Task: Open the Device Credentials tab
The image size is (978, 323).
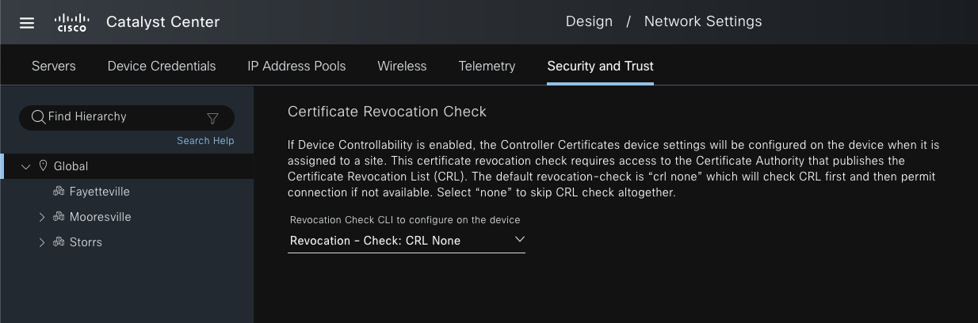Action: click(162, 66)
